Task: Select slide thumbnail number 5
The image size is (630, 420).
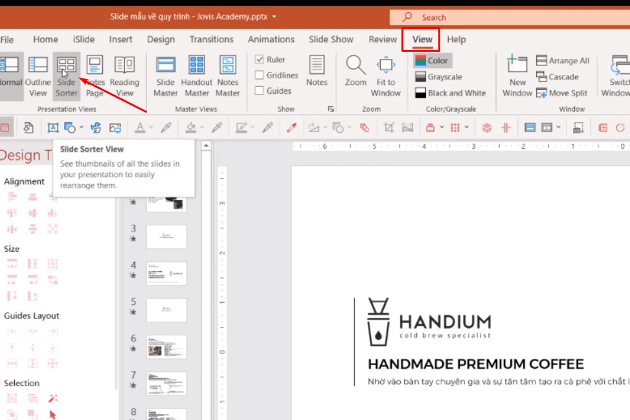Action: point(166,310)
